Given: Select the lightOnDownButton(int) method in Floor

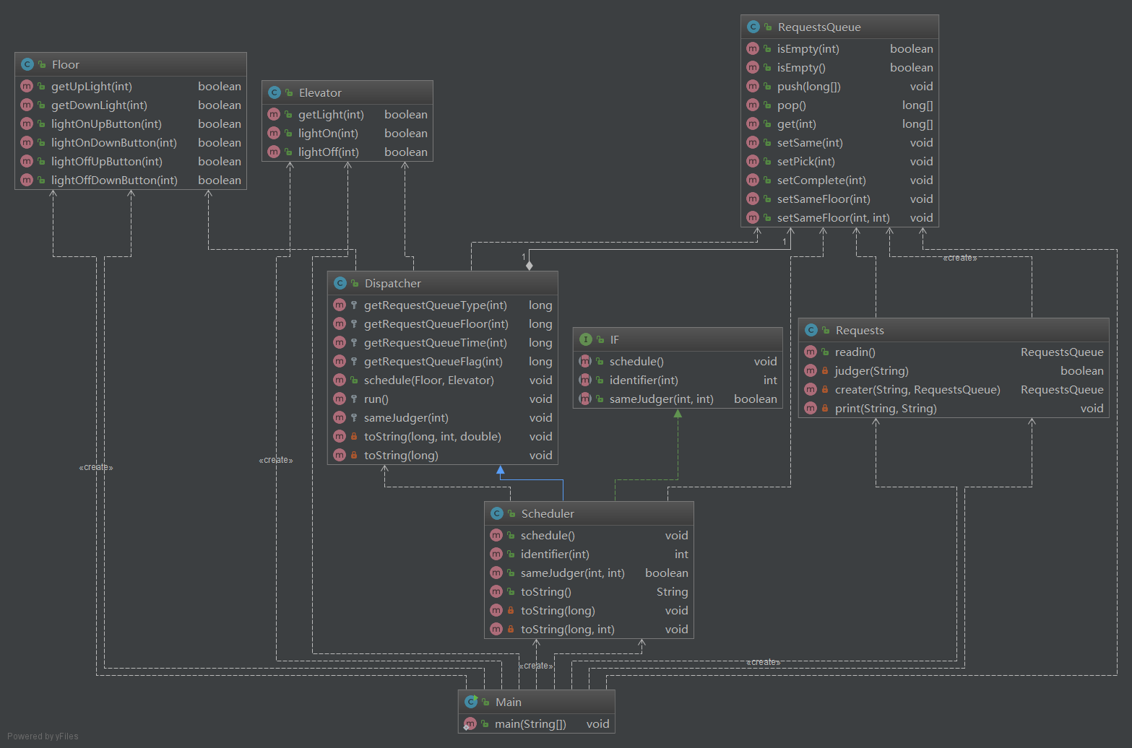Looking at the screenshot, I should point(113,142).
